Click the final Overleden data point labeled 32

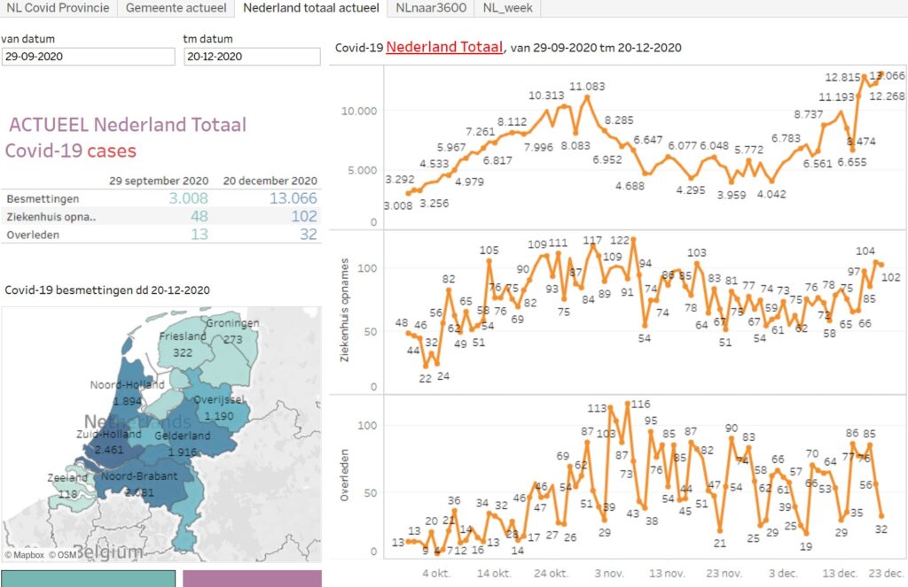coord(881,515)
